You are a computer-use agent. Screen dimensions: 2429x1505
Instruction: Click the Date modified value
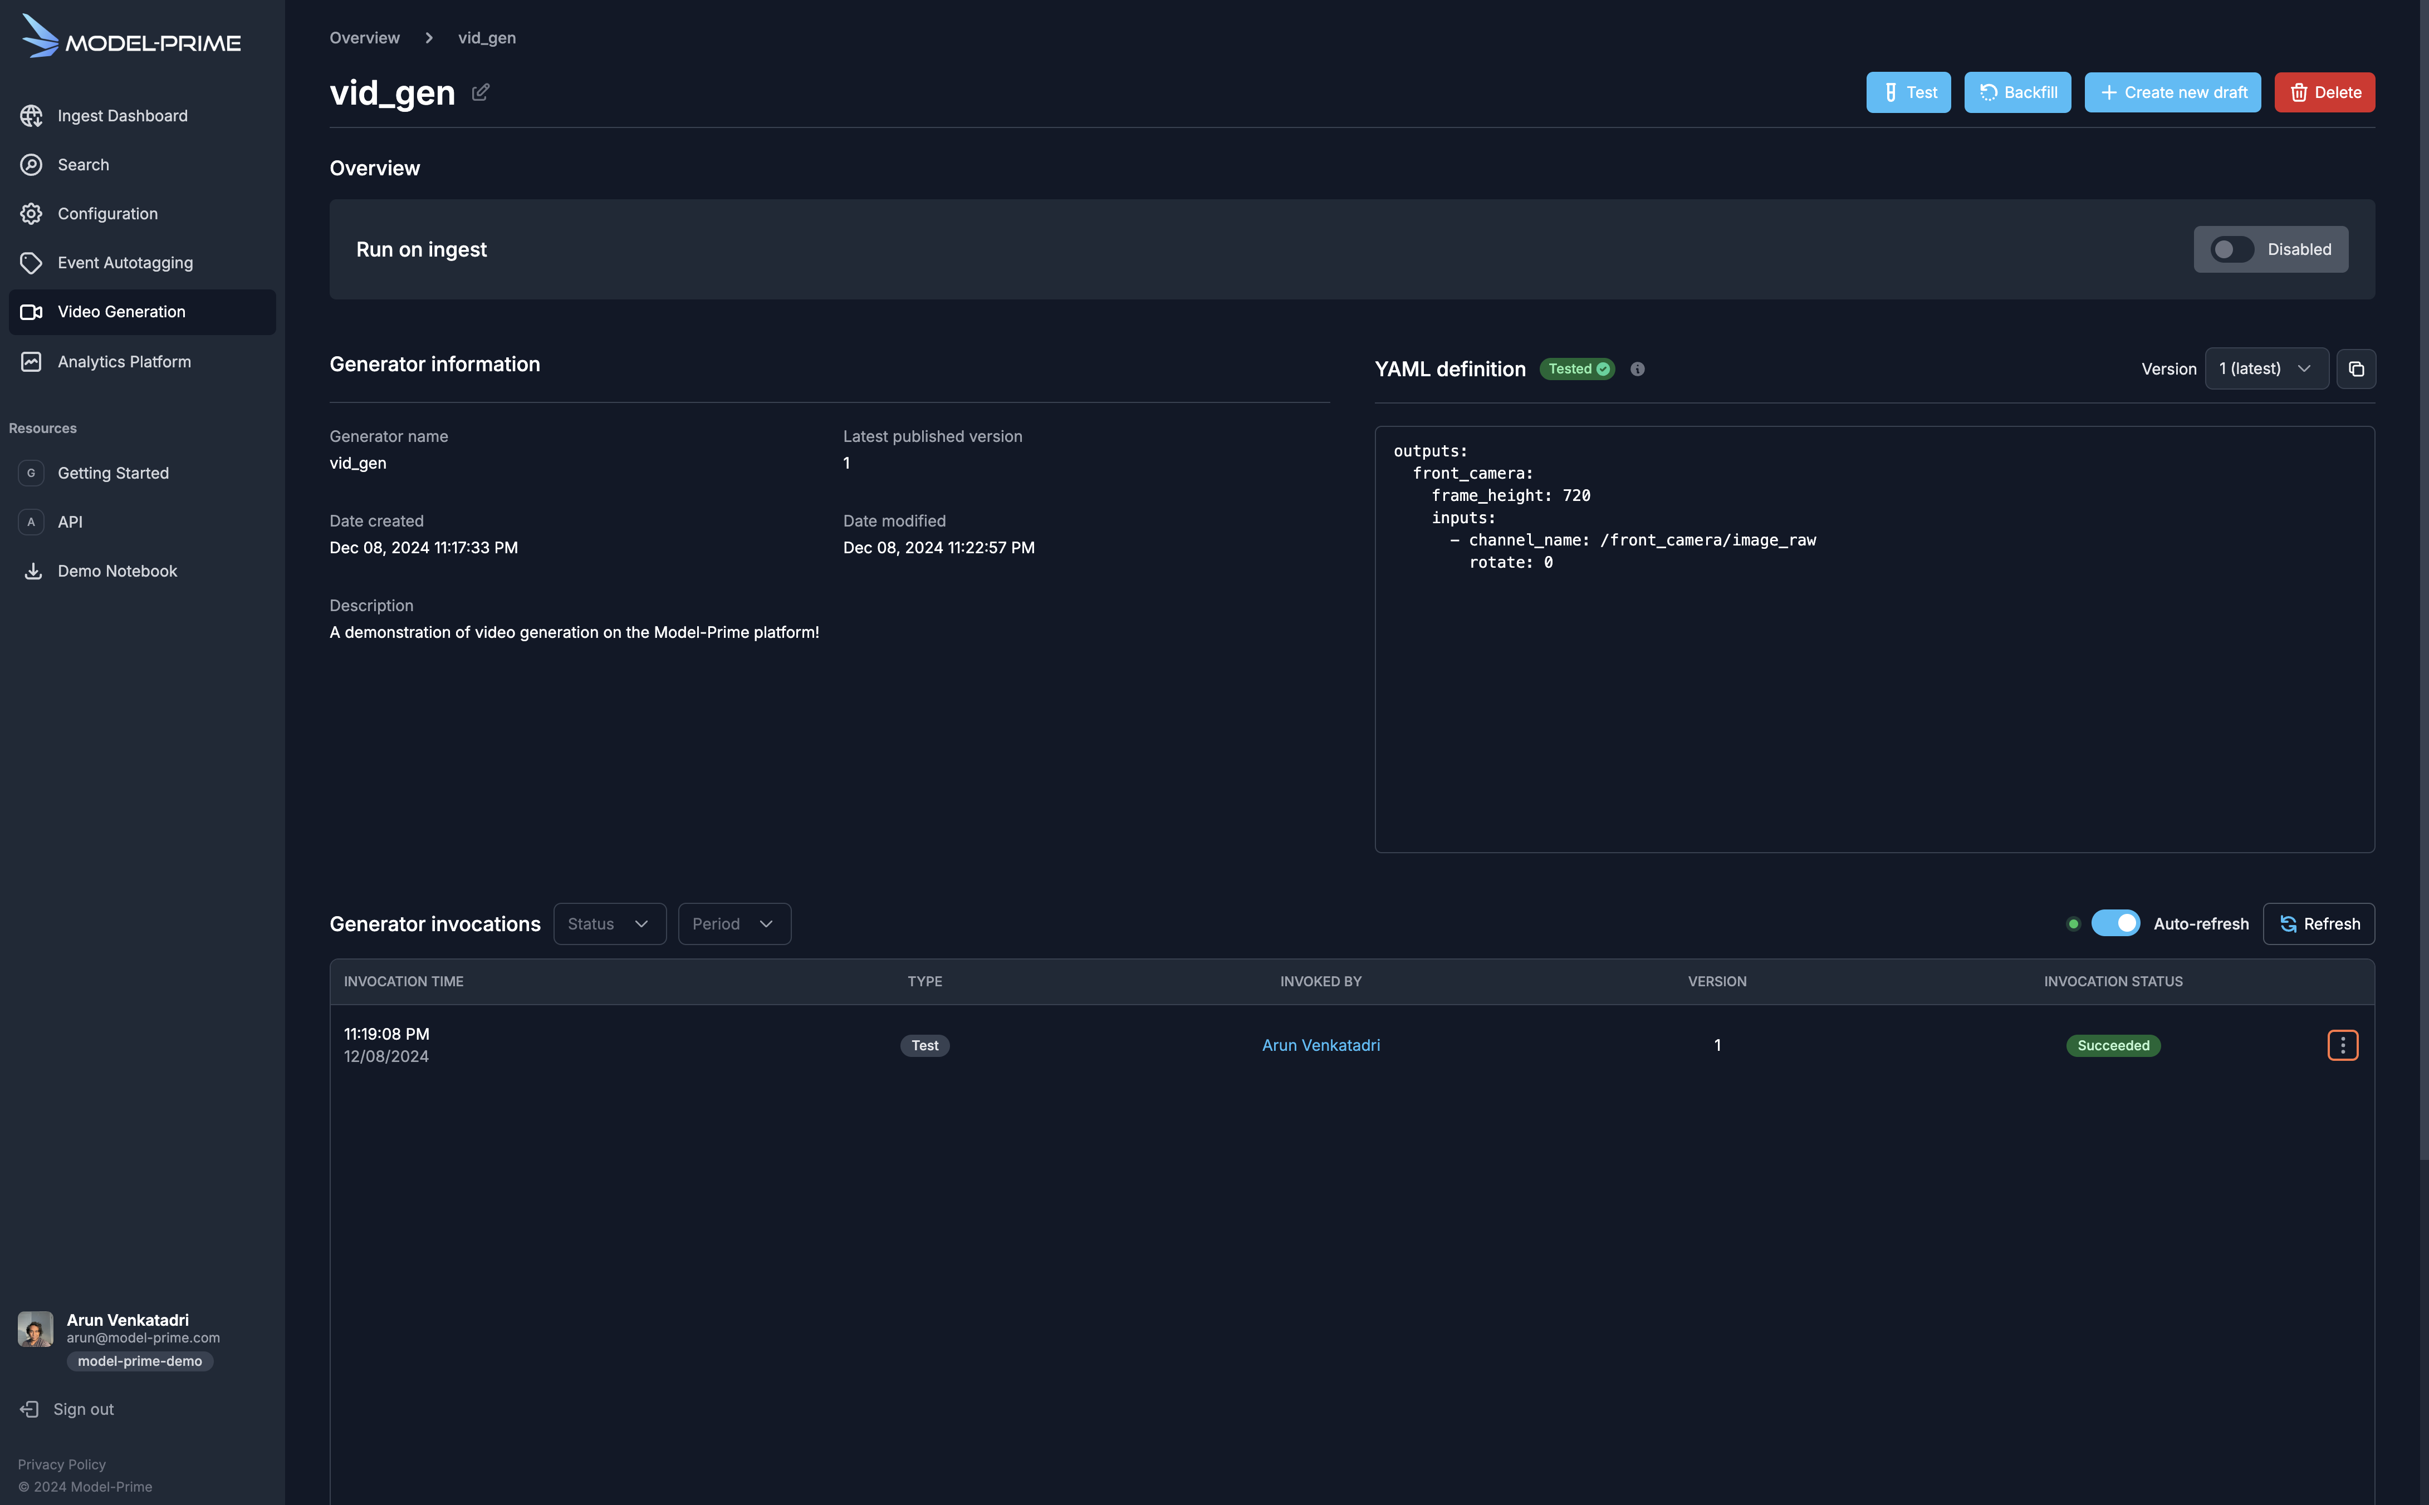[939, 548]
